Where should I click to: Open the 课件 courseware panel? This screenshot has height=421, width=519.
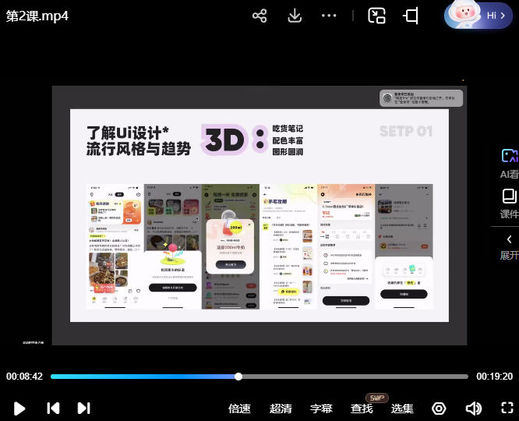(509, 203)
